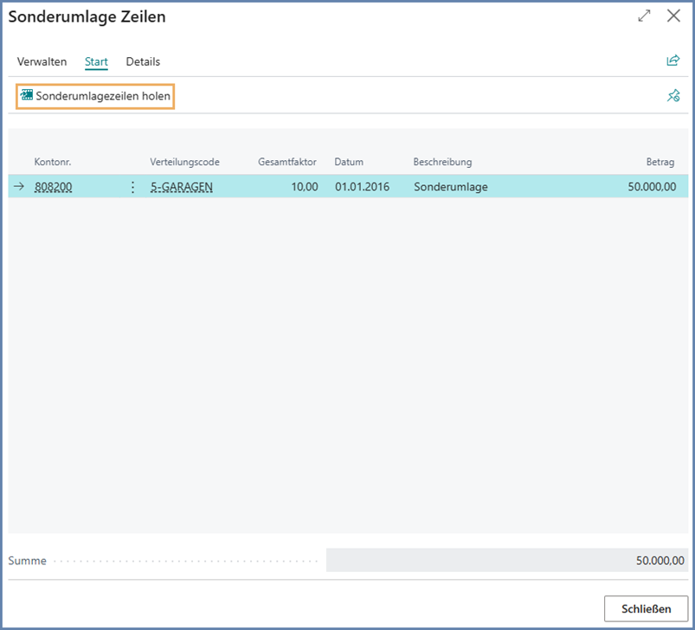695x630 pixels.
Task: Open the Details tab
Action: click(x=143, y=61)
